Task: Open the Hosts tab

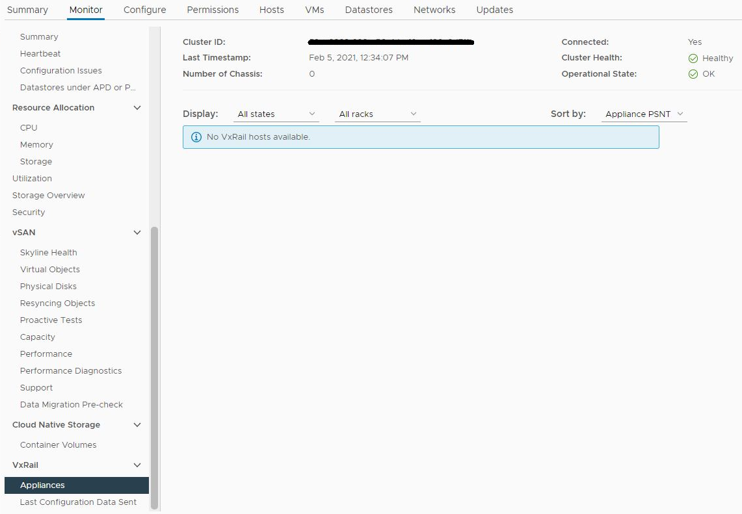Action: [272, 10]
